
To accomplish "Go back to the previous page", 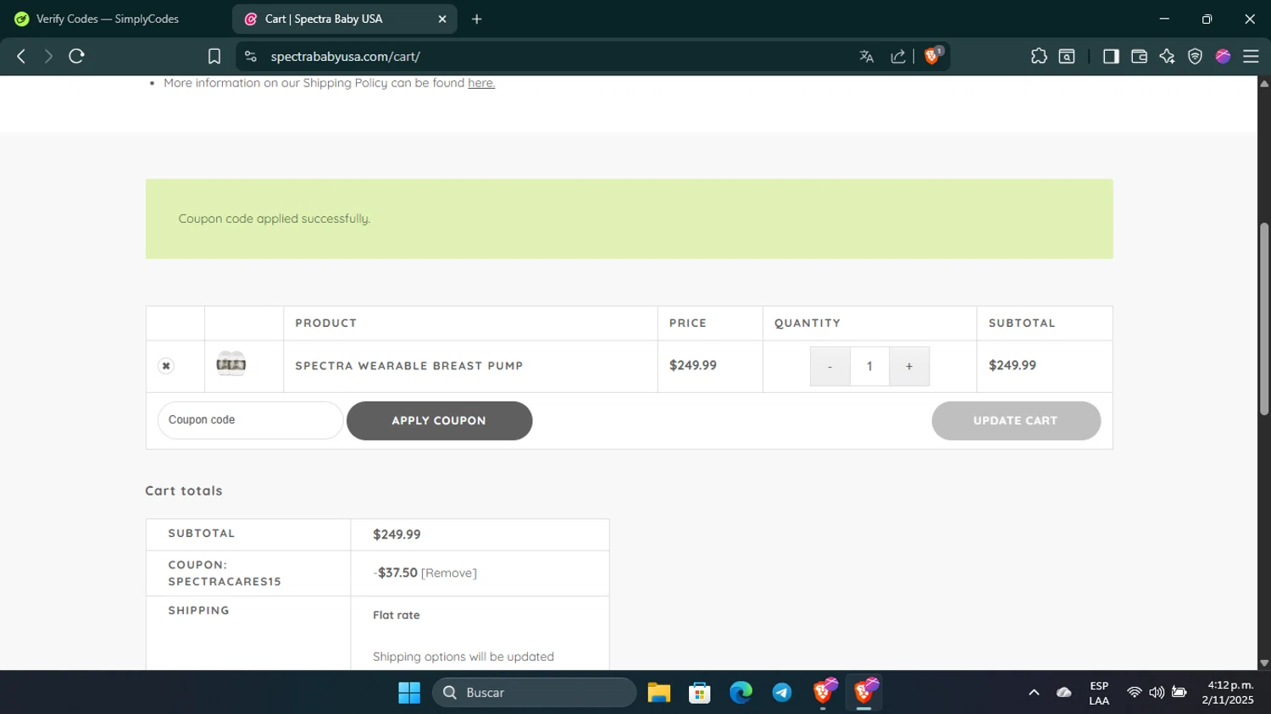I will click(x=21, y=56).
